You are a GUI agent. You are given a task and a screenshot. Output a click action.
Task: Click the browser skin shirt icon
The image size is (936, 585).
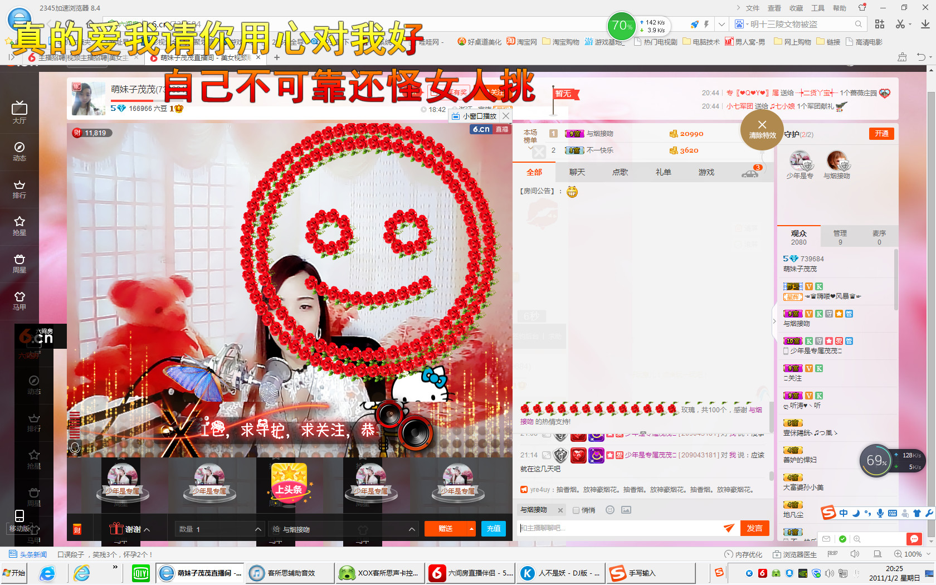pyautogui.click(x=862, y=8)
